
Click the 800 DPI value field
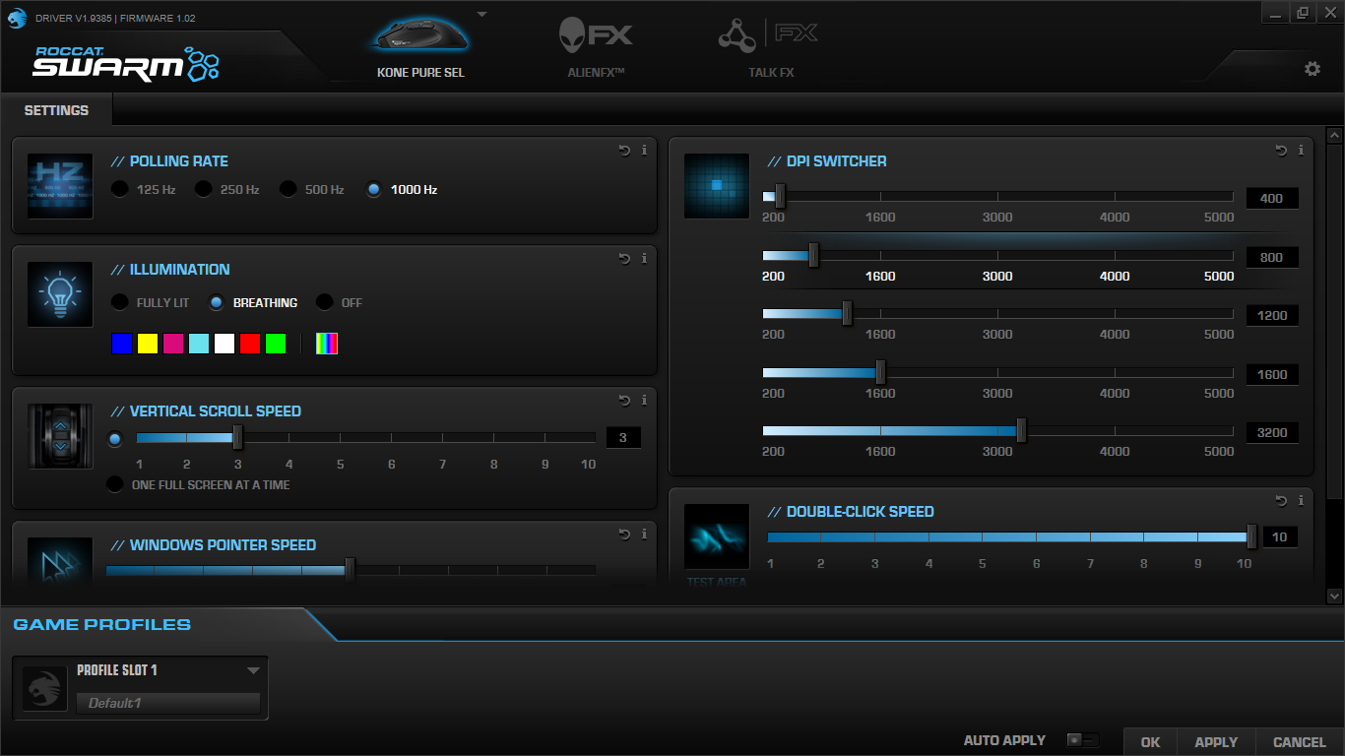tap(1271, 257)
